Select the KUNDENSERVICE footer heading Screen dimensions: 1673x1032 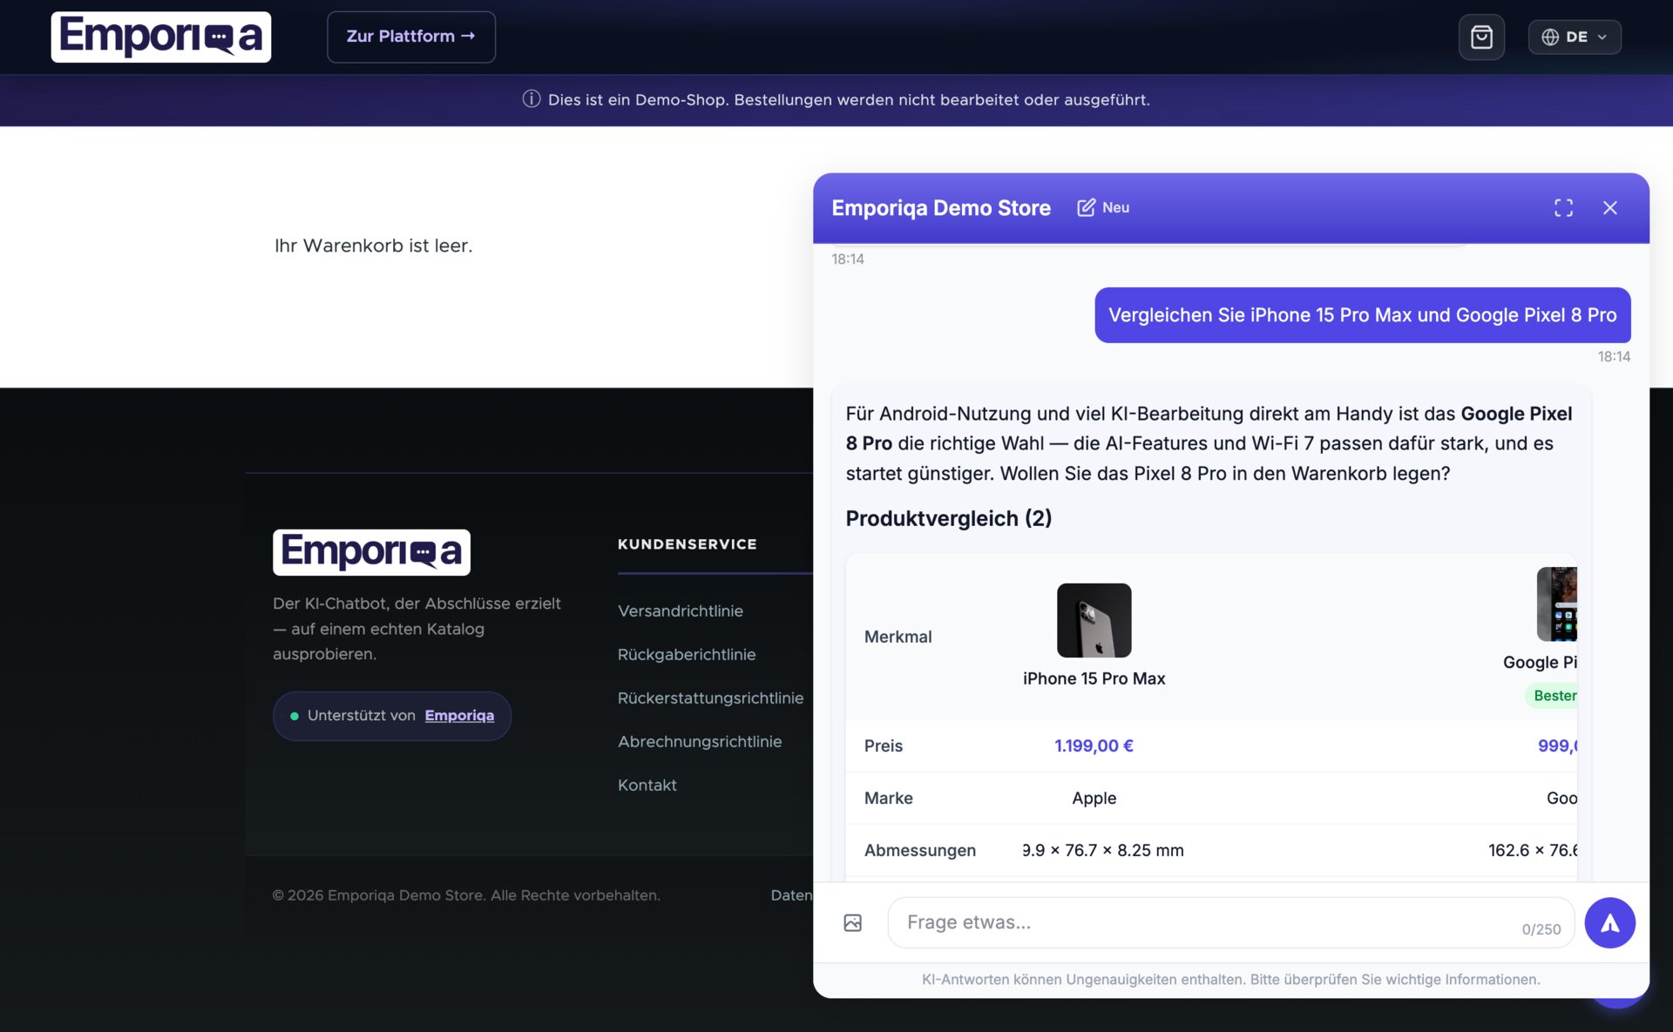[687, 544]
